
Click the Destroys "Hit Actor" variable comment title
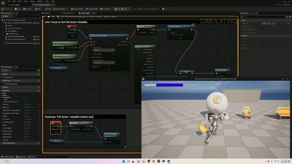pos(69,117)
